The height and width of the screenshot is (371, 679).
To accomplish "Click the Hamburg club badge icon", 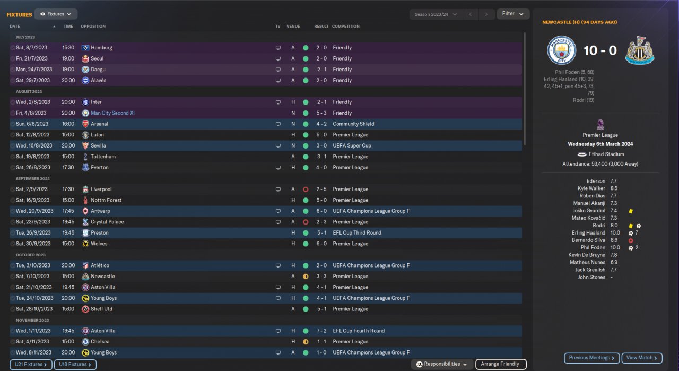I will coord(85,48).
